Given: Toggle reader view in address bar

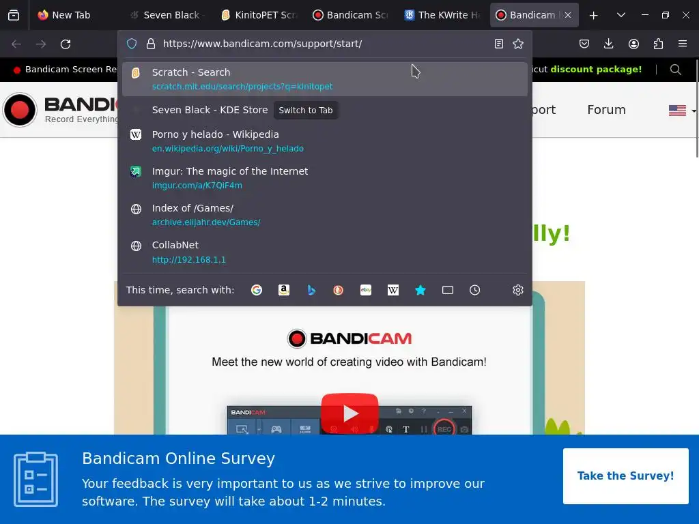Looking at the screenshot, I should [x=499, y=44].
